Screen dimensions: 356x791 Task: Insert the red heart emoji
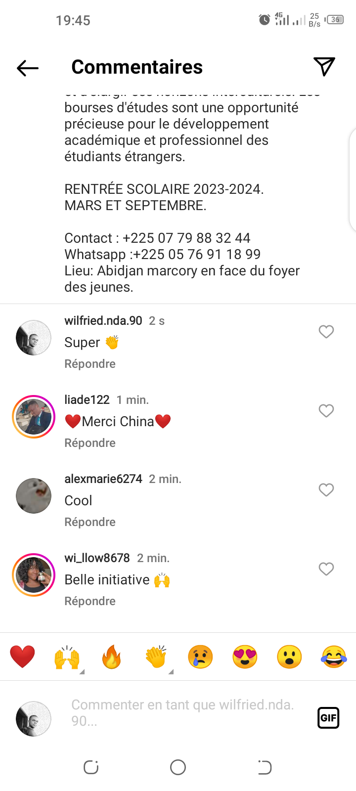(x=23, y=657)
